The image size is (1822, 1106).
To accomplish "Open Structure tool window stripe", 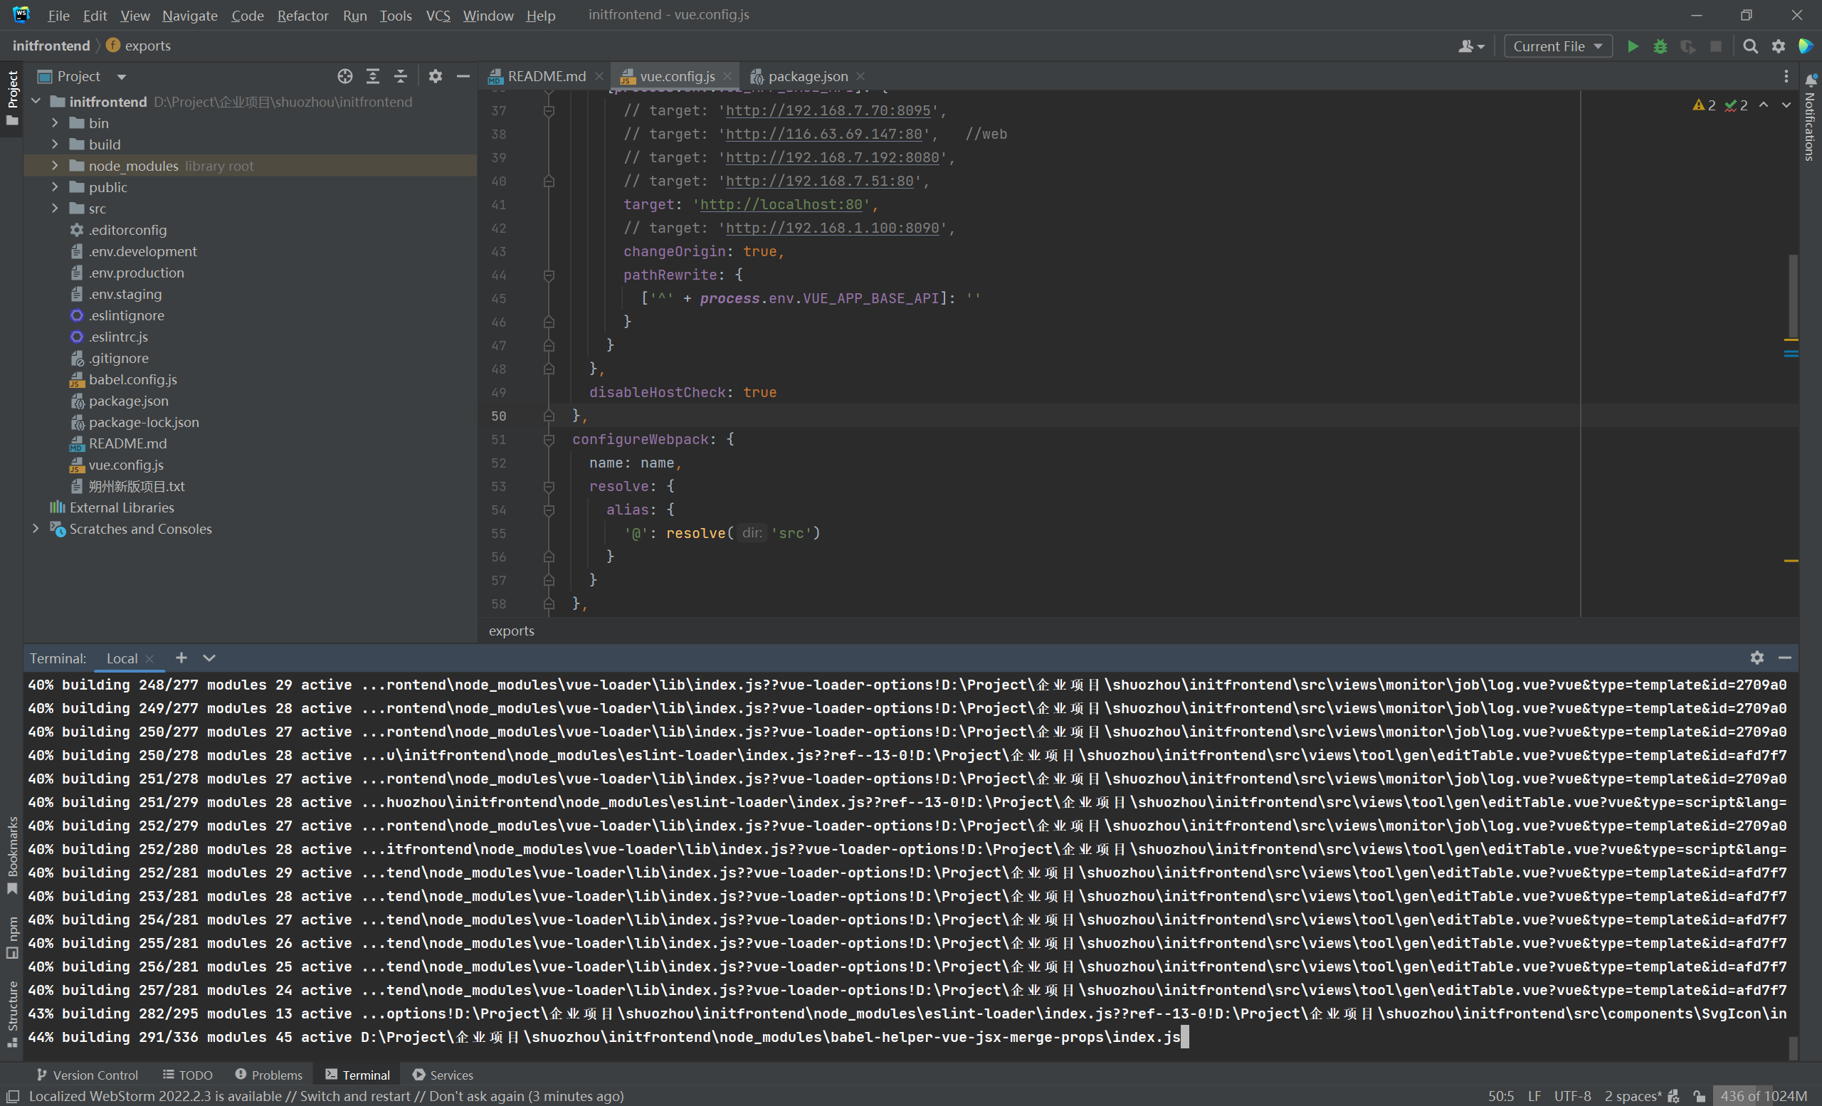I will coord(12,1013).
